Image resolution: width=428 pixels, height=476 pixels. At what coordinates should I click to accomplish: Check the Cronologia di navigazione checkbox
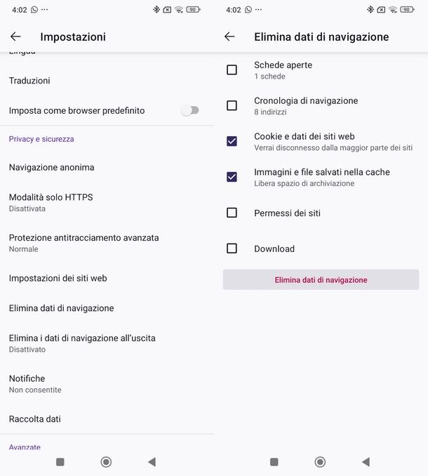coord(232,106)
